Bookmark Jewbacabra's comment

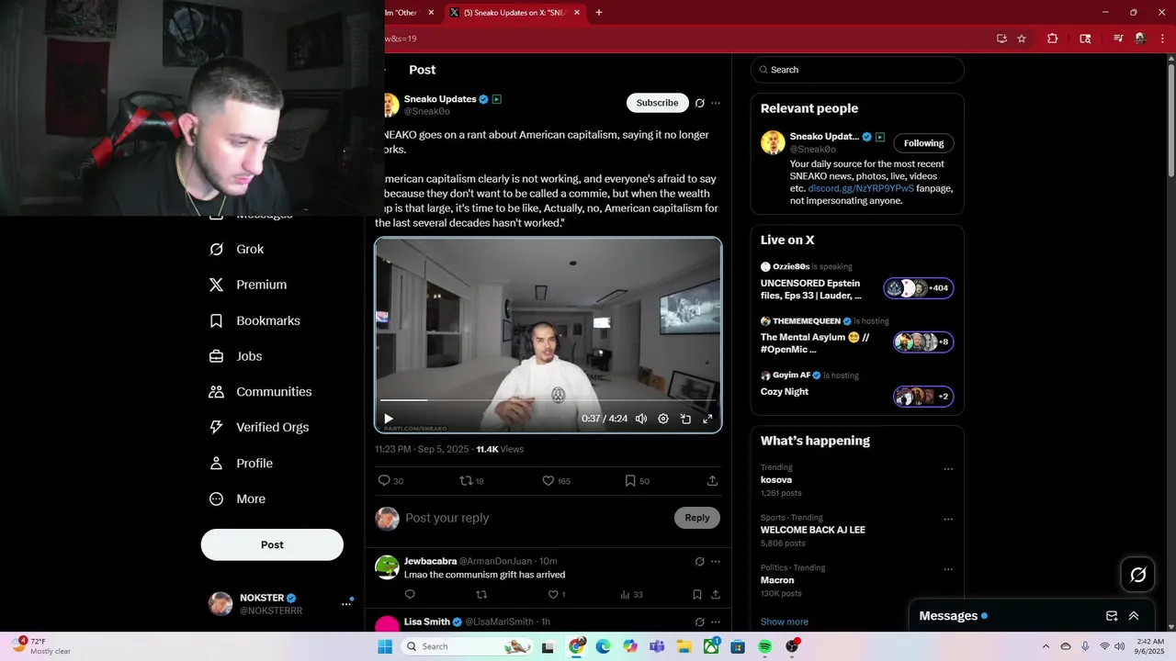click(x=697, y=595)
